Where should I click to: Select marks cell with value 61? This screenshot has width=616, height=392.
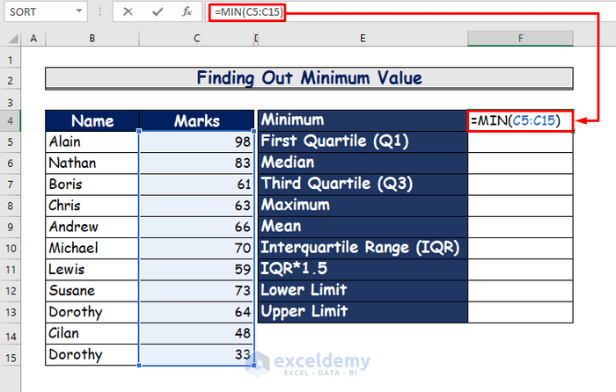coord(197,184)
